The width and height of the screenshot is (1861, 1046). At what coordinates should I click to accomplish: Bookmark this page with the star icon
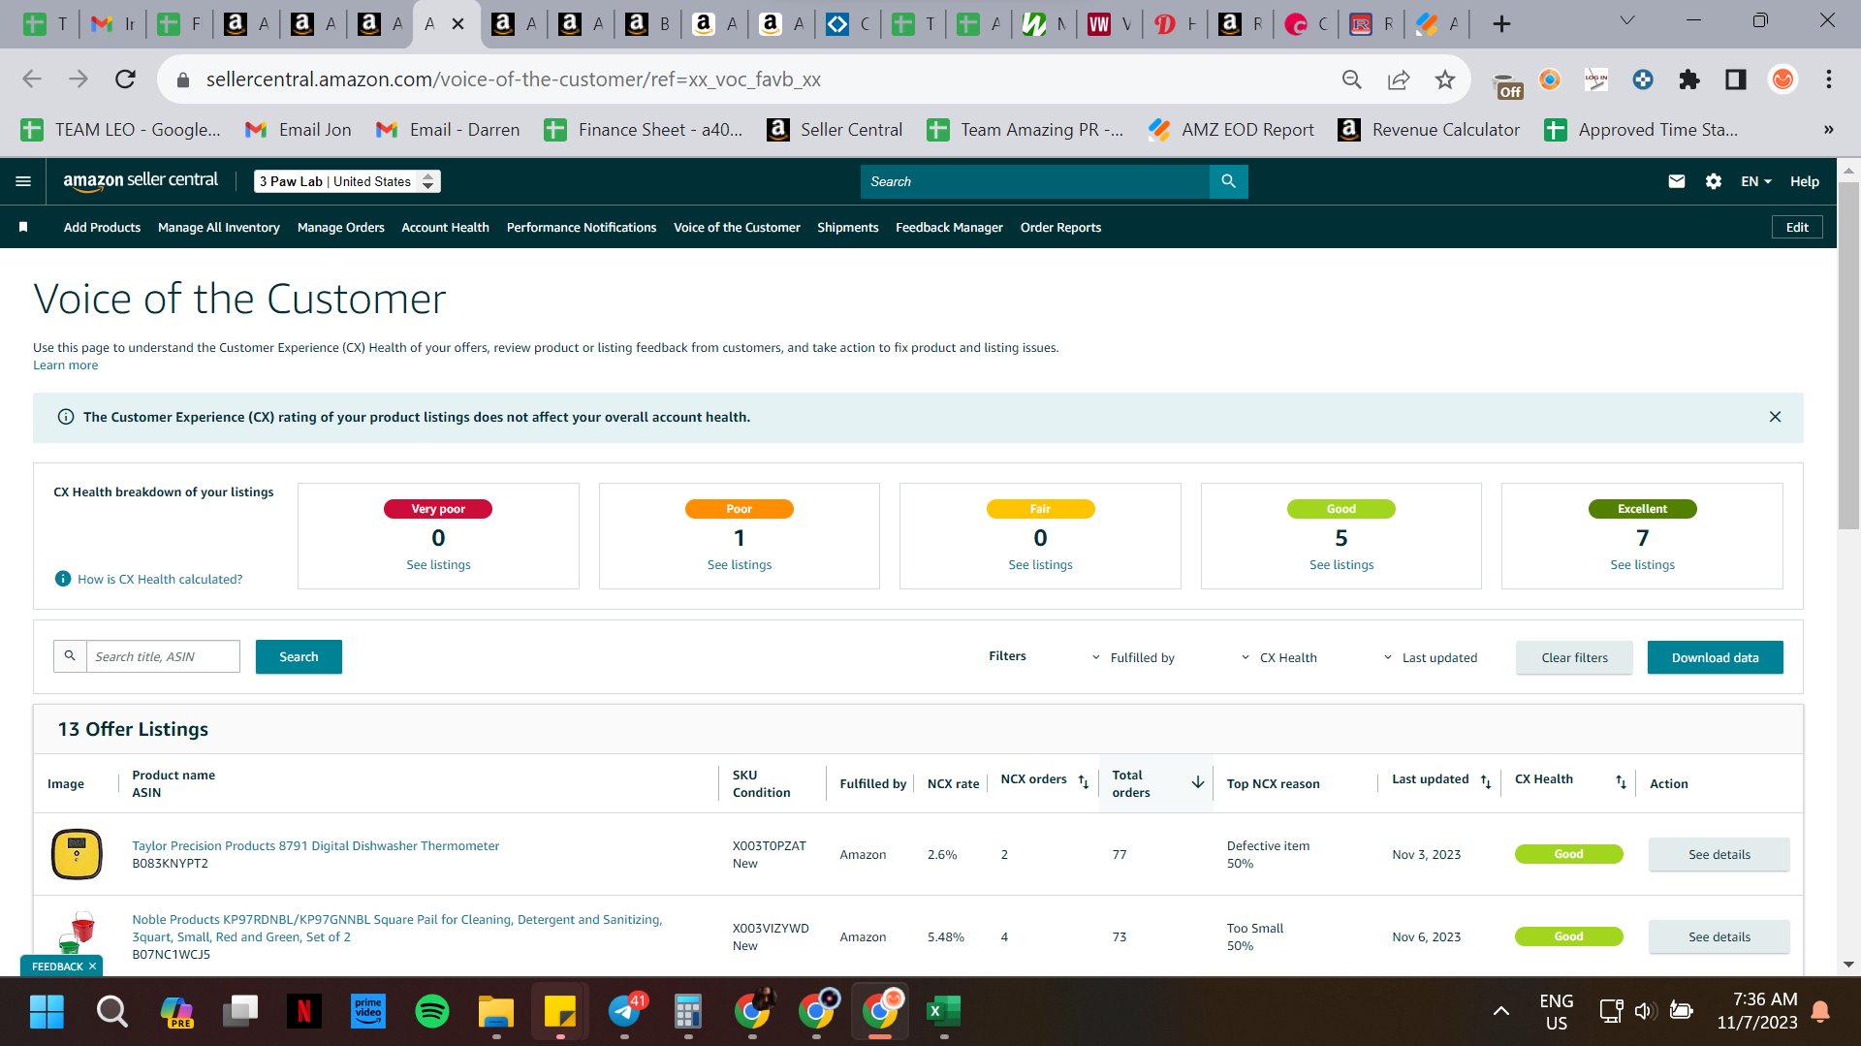[x=1444, y=79]
